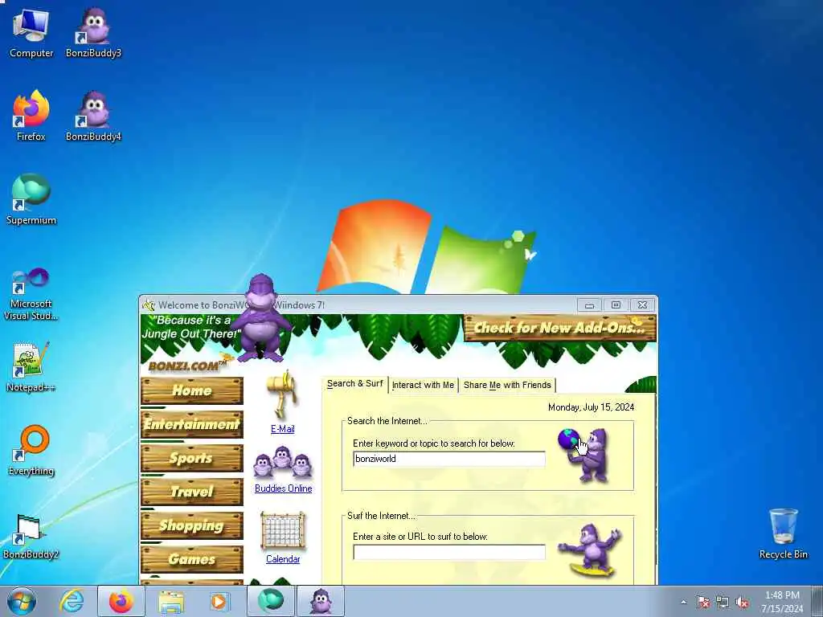The image size is (823, 617).
Task: Click the Shopping wooden sign button
Action: [191, 525]
